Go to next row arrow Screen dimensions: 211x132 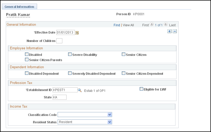(x=166, y=24)
